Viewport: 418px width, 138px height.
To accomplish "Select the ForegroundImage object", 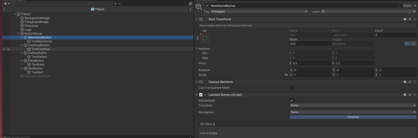I will point(37,22).
